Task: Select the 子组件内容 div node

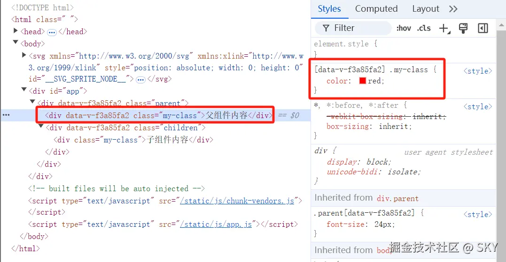Action: [133, 140]
